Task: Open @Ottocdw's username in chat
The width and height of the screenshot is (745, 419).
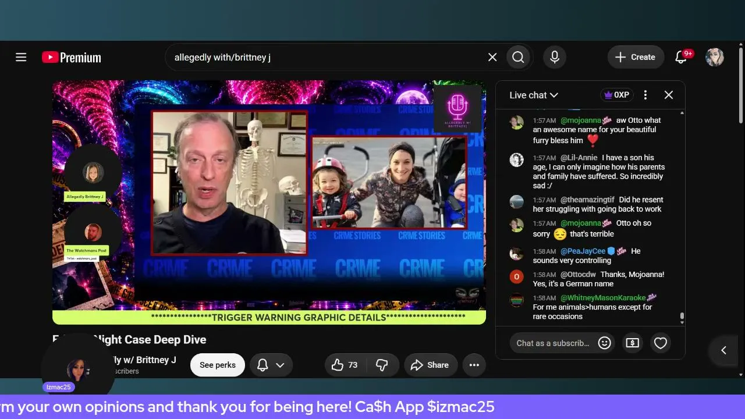Action: tap(578, 274)
